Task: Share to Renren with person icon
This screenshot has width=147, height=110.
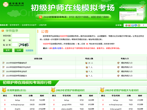Action: [x=136, y=25]
